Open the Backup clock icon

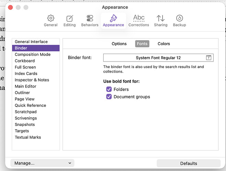coord(179,18)
